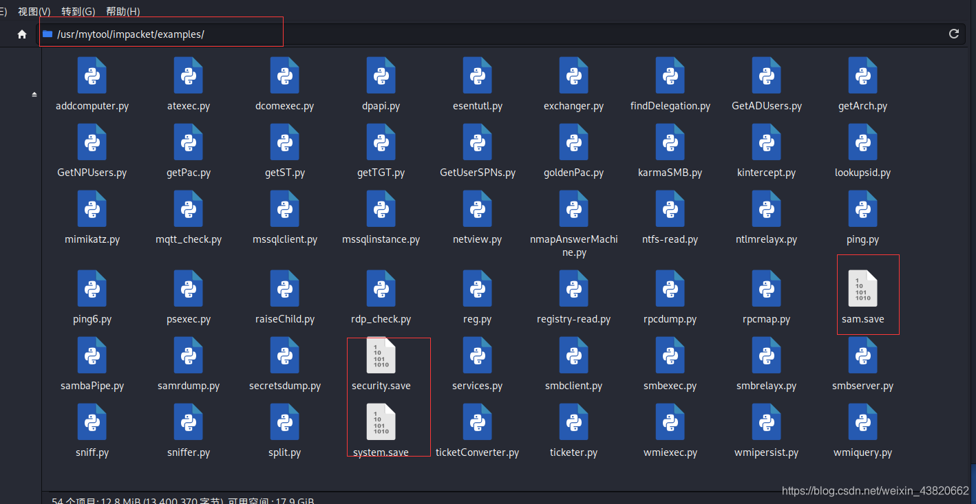This screenshot has height=504, width=976.
Task: Open the 视图(V) menu
Action: coord(34,12)
